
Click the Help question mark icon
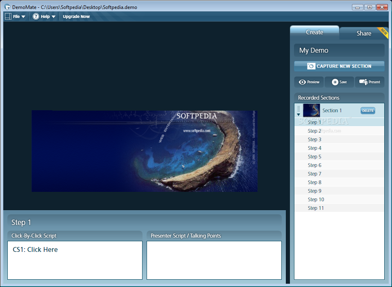coord(36,16)
